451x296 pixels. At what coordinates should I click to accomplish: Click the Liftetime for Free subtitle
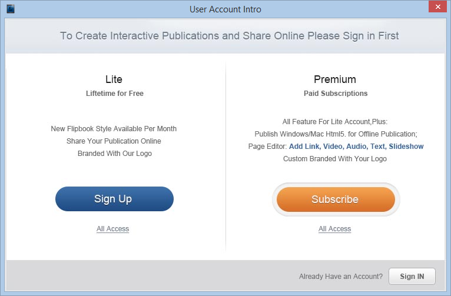[115, 94]
